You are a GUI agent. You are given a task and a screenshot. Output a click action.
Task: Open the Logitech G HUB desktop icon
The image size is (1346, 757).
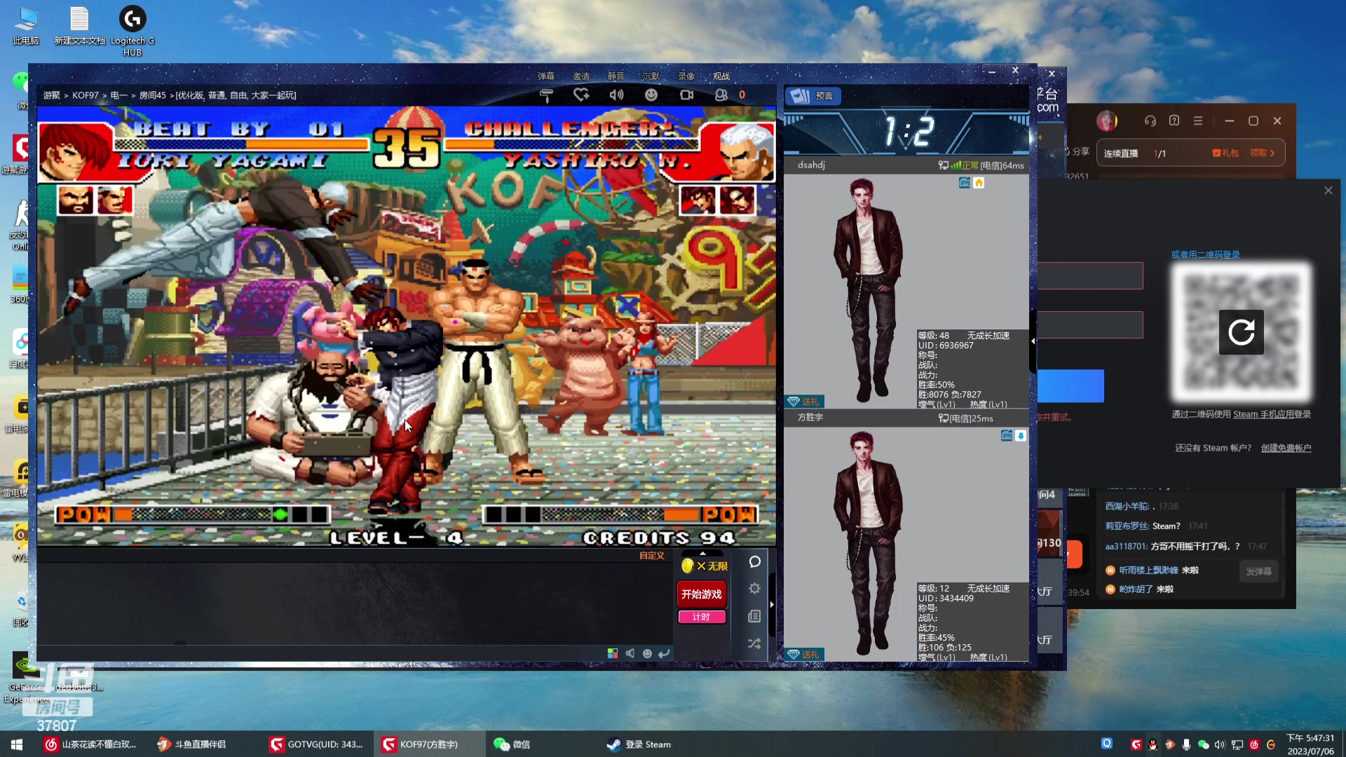coord(132,31)
